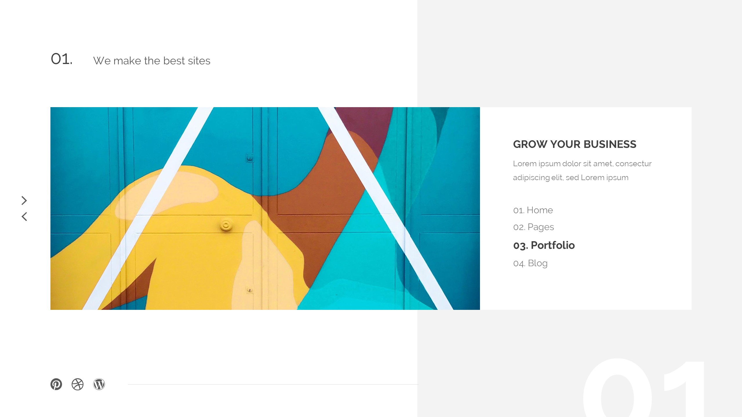Click the large background 01 numeral
Screen dimensions: 742x417
tap(643, 388)
